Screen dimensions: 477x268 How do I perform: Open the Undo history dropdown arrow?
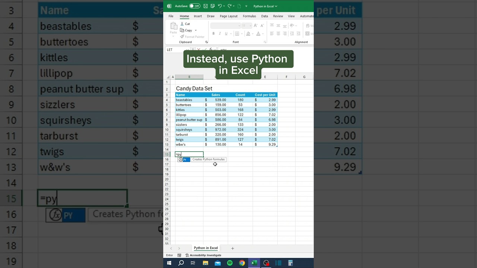224,6
